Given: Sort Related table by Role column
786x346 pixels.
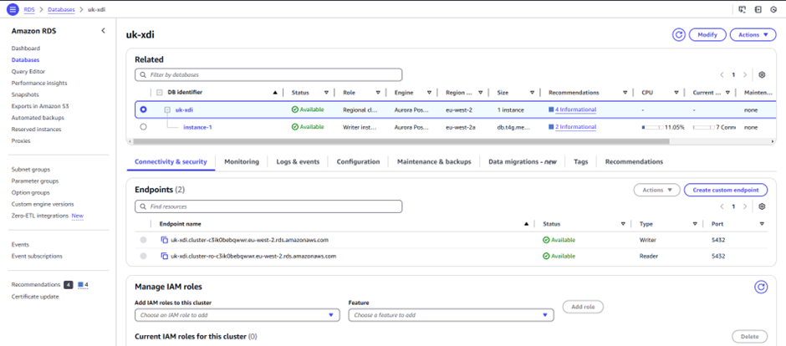Looking at the screenshot, I should tap(378, 93).
